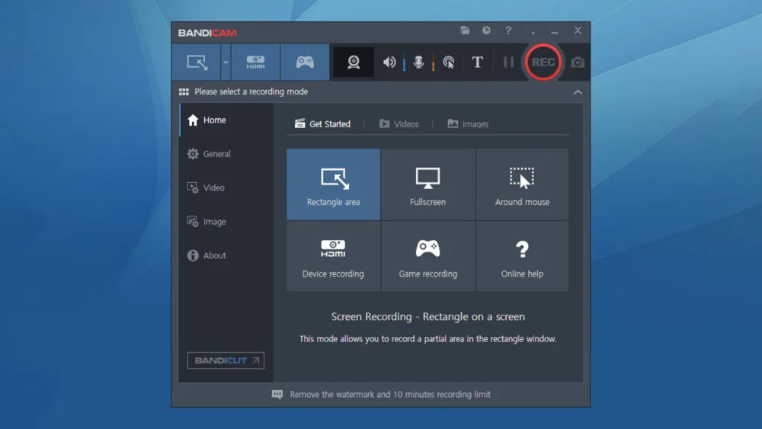762x429 pixels.
Task: Choose the Rectangle area tile
Action: pos(334,184)
